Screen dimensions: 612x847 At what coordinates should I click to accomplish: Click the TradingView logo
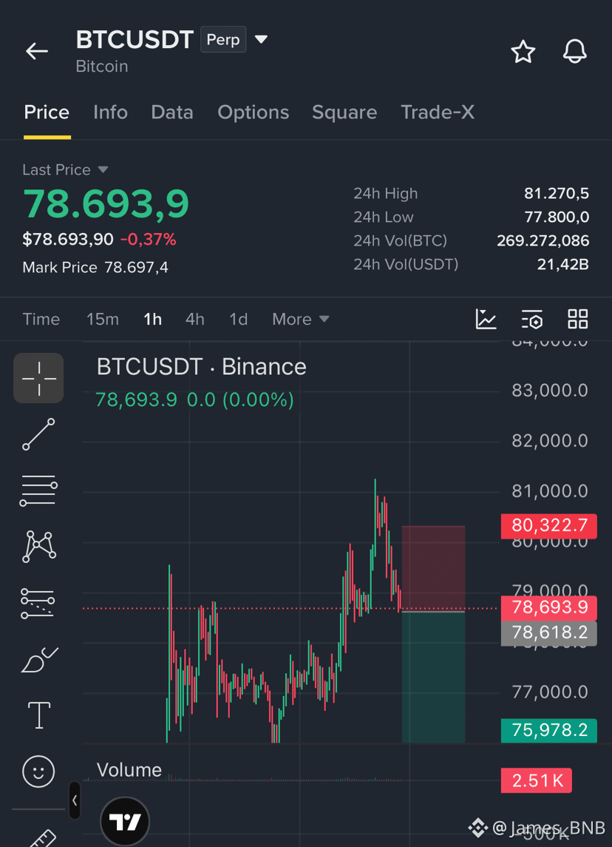125,822
